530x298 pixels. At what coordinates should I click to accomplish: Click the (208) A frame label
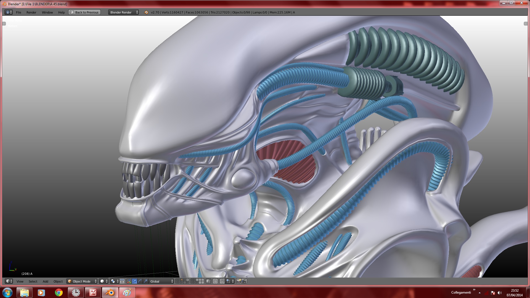[x=27, y=274]
